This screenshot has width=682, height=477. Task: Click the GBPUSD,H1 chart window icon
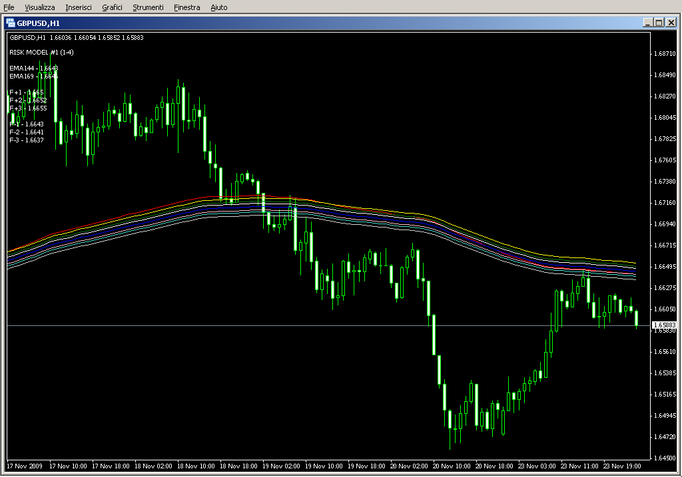pos(11,23)
